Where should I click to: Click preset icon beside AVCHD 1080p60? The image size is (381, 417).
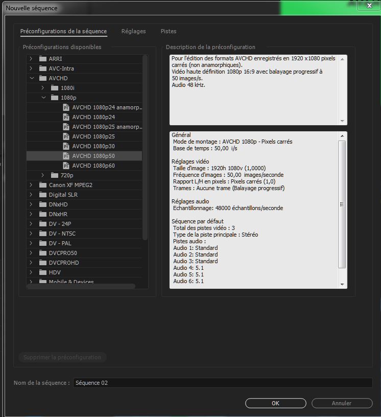[x=66, y=166]
